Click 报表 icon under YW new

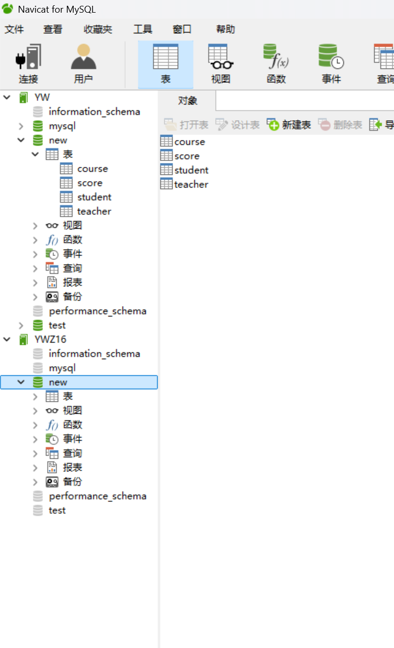pos(52,283)
